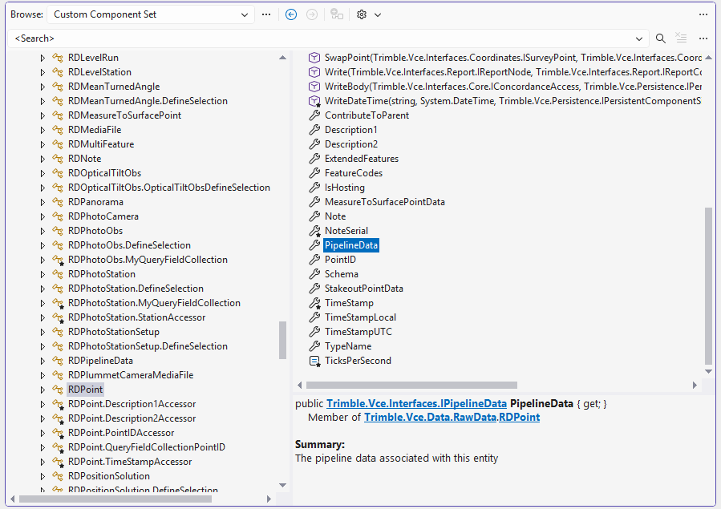Click the class icon beside RDPoint.PointIDAccessor

58,433
